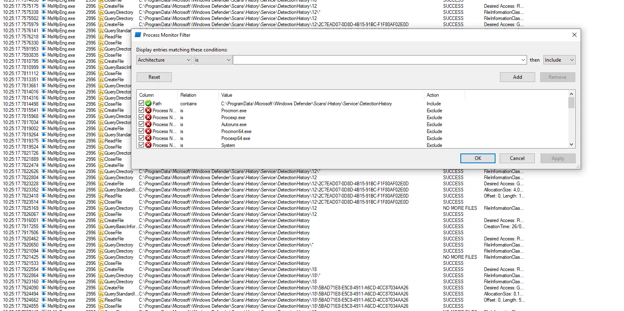Click the red exclude icon for the System filter
Viewport: 624px width, 311px height.
(x=148, y=145)
